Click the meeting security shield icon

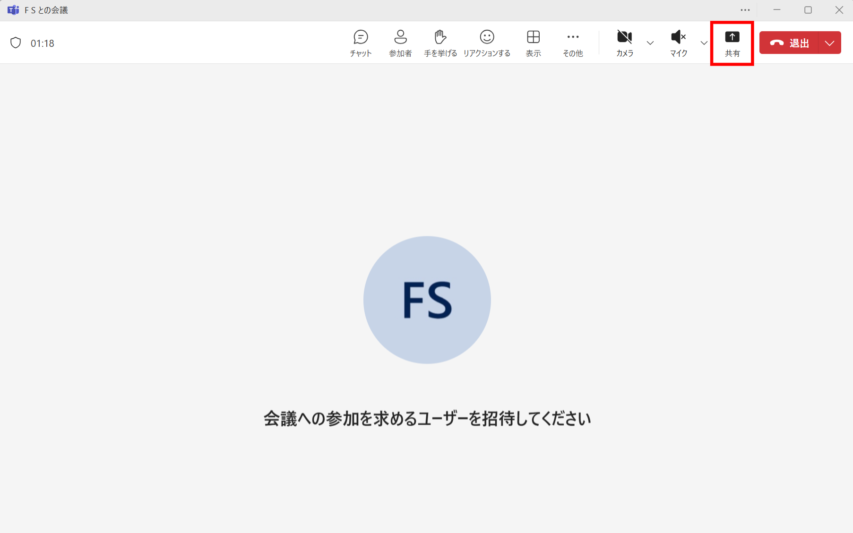click(16, 43)
